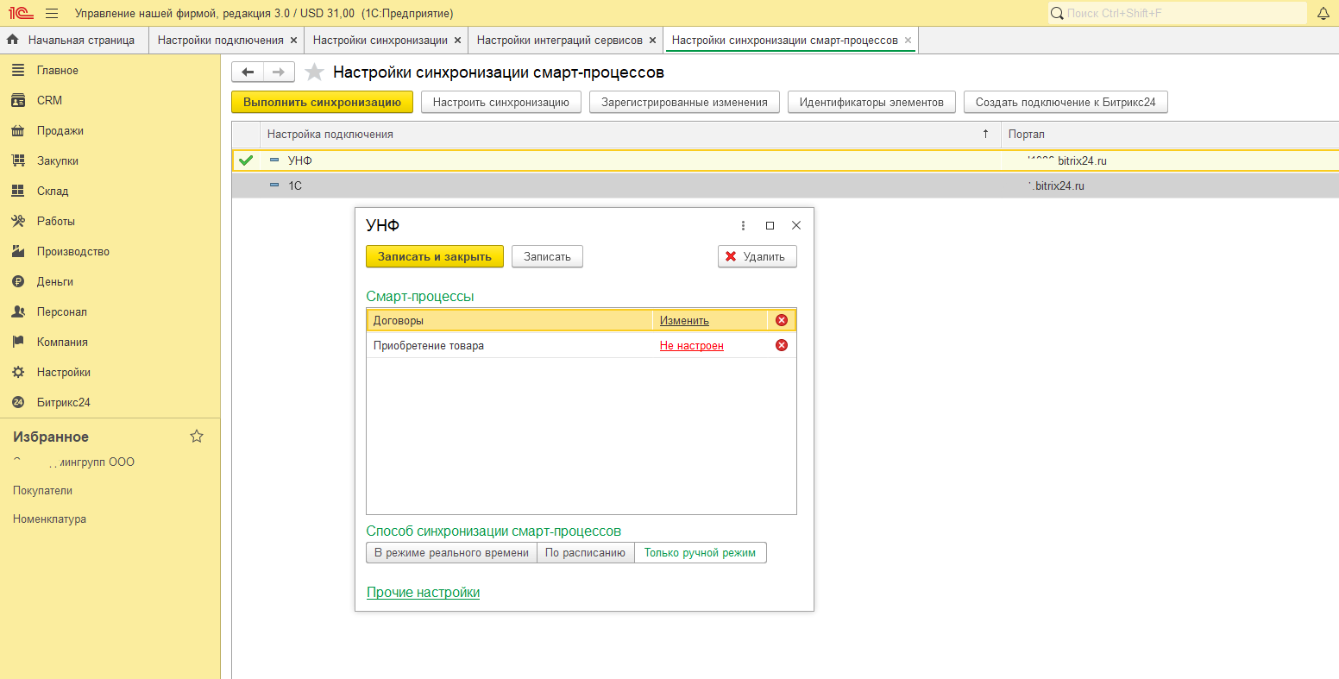Open the Битрикс24 section in sidebar
The height and width of the screenshot is (679, 1339).
click(63, 402)
